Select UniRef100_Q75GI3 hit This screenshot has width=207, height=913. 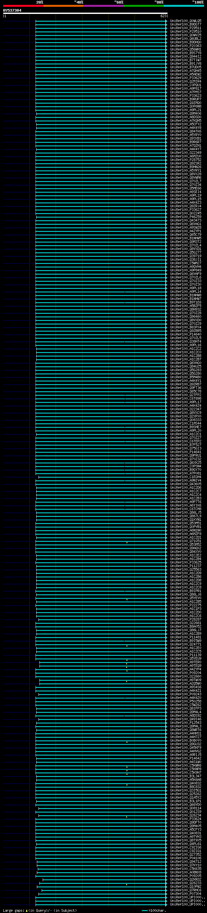pos(186,448)
